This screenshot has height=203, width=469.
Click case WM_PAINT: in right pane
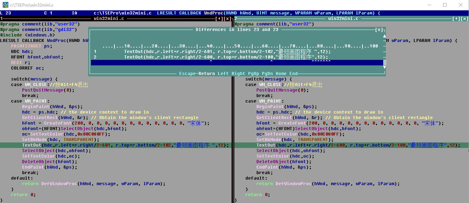click(265, 101)
